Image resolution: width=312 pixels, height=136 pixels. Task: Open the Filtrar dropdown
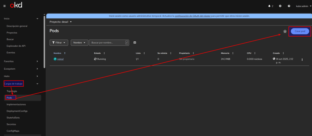point(59,43)
